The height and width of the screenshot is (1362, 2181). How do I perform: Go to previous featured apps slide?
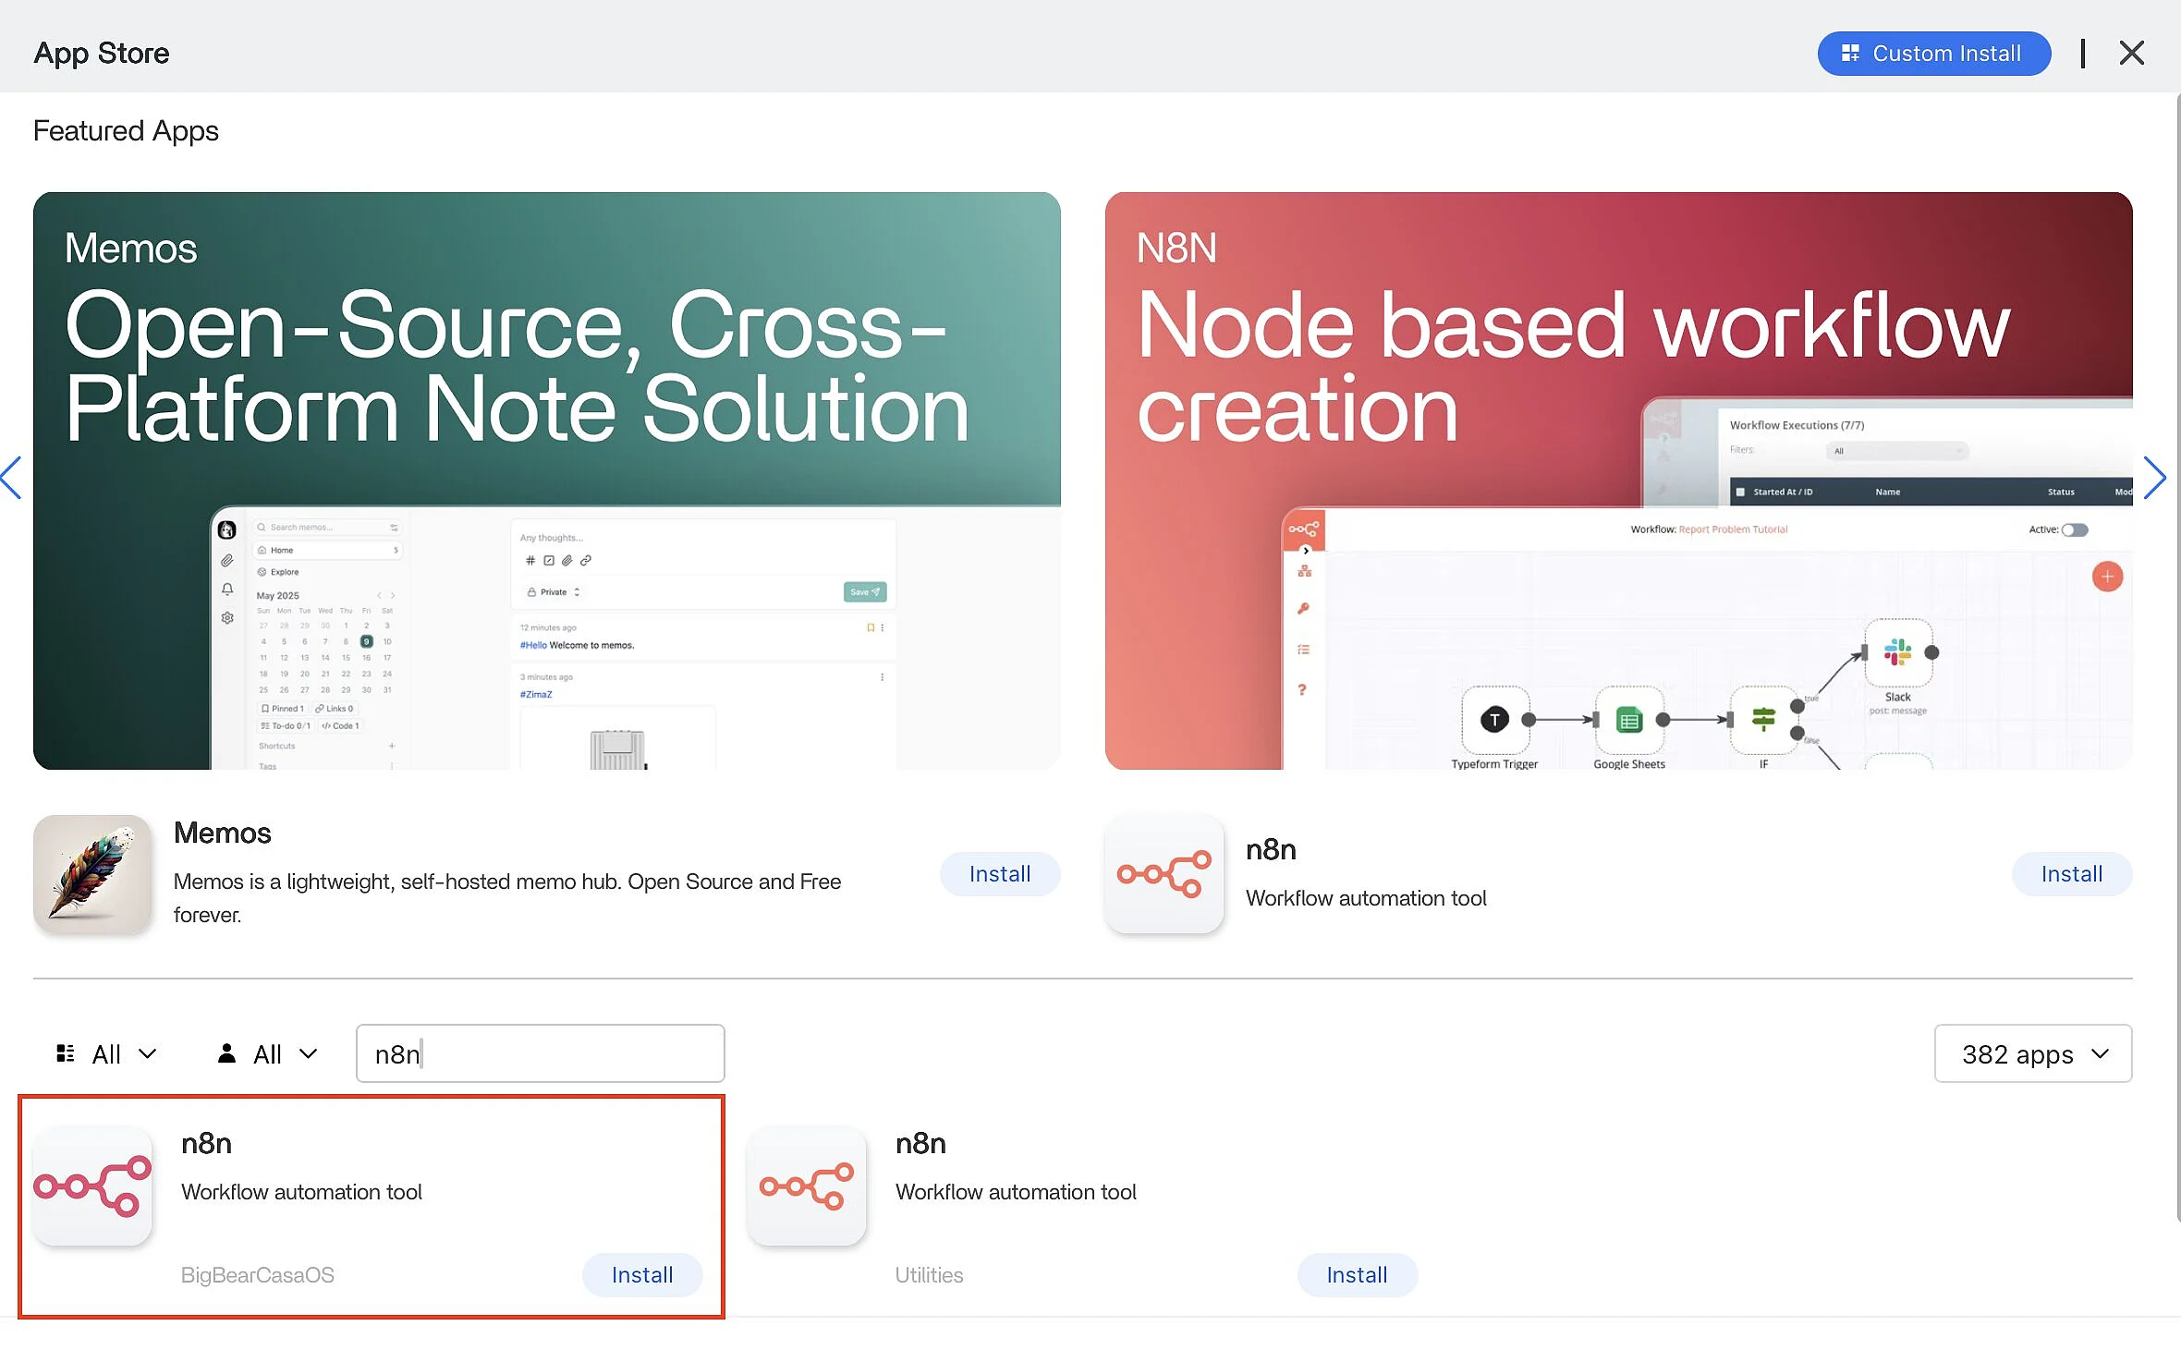pyautogui.click(x=11, y=478)
